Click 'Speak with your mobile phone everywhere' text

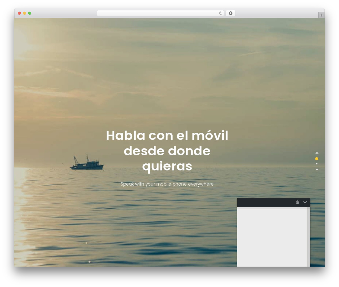point(167,184)
